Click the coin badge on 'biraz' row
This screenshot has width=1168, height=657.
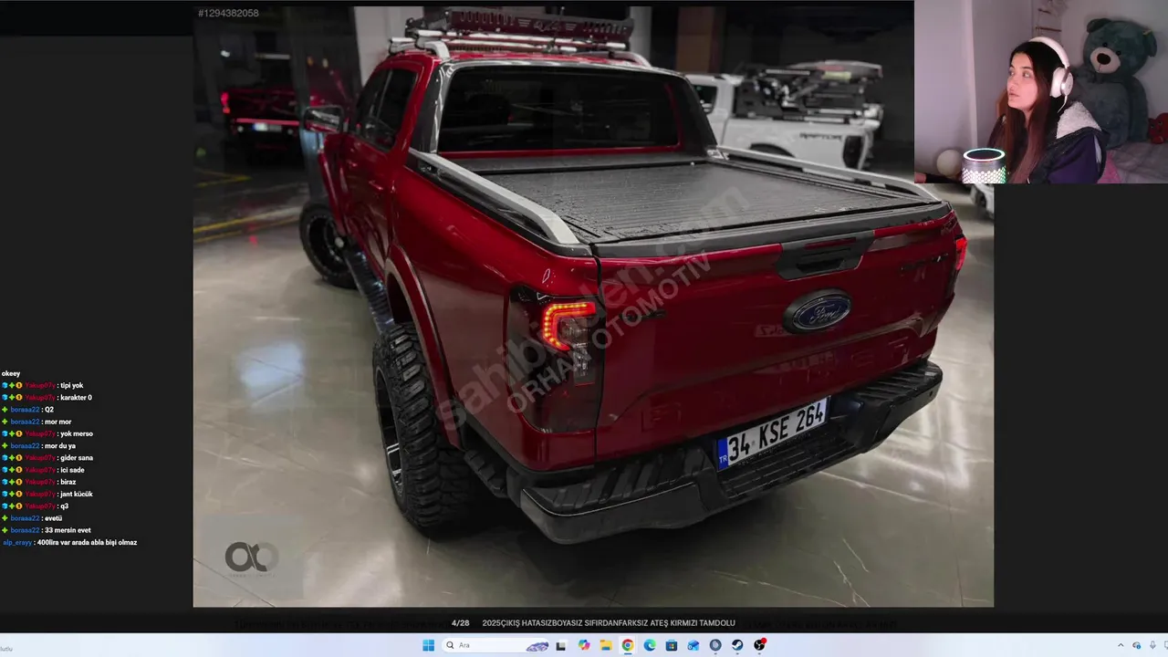tap(19, 482)
